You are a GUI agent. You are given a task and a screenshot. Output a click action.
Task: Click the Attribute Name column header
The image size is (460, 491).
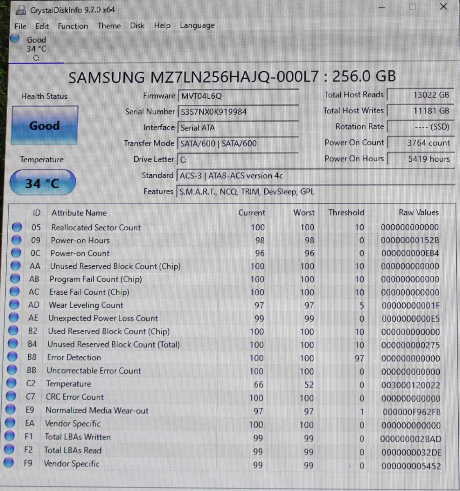[x=79, y=213]
